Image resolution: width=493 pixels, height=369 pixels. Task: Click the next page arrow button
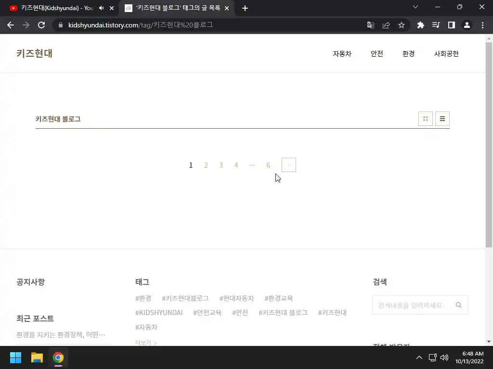(x=289, y=165)
